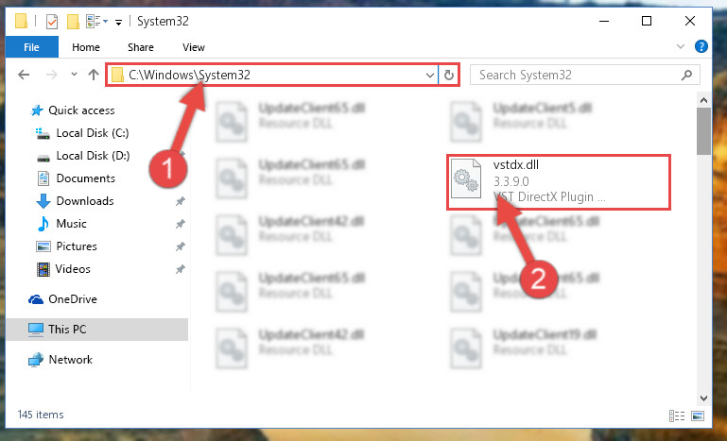Select the vstdx.dll file
Image resolution: width=727 pixels, height=441 pixels.
click(x=558, y=182)
